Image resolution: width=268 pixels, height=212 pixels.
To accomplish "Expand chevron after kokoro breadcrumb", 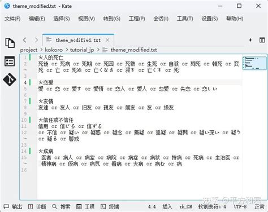I will 67,50.
